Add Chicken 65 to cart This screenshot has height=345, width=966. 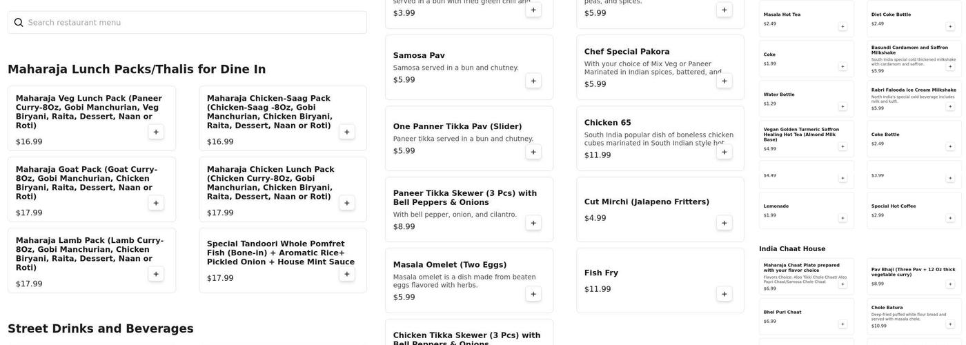pos(724,152)
